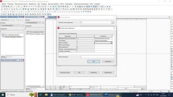Open File Explorer from the taskbar
173x97 pixels.
click(x=46, y=95)
